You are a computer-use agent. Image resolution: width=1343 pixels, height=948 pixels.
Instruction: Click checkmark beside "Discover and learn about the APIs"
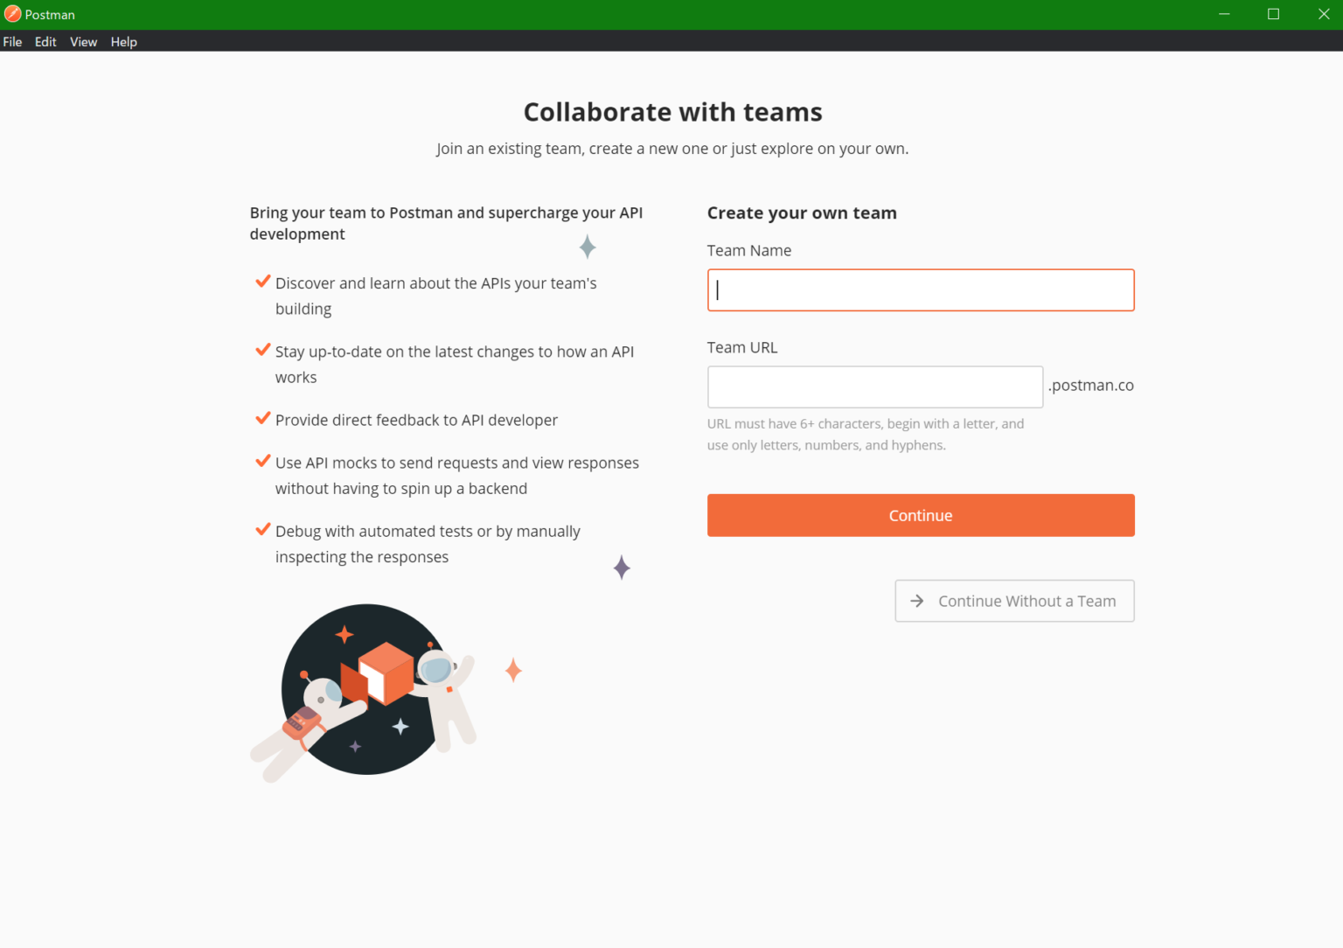262,282
